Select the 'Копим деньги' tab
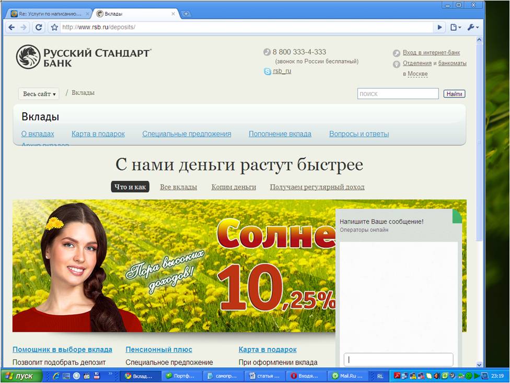 pyautogui.click(x=234, y=187)
